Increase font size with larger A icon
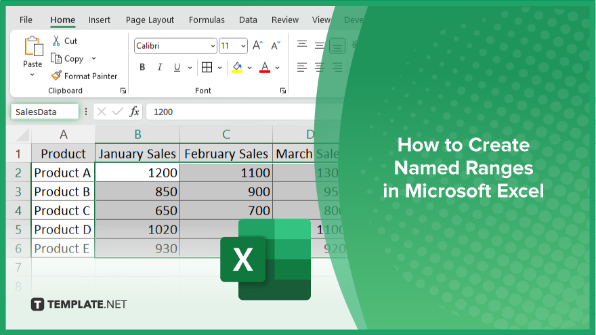 258,45
